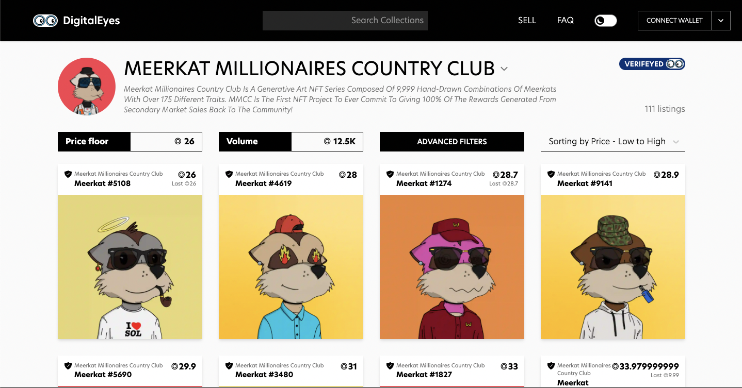The width and height of the screenshot is (742, 388).
Task: Open the Meerkat #4619 thumbnail image
Action: coord(291,266)
